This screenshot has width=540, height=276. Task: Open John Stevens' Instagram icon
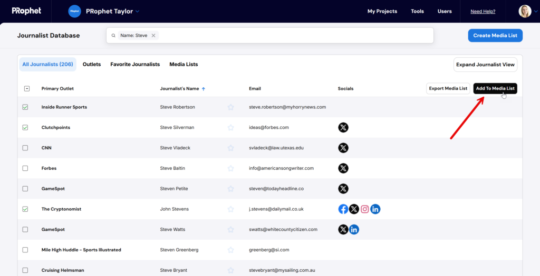[365, 209]
